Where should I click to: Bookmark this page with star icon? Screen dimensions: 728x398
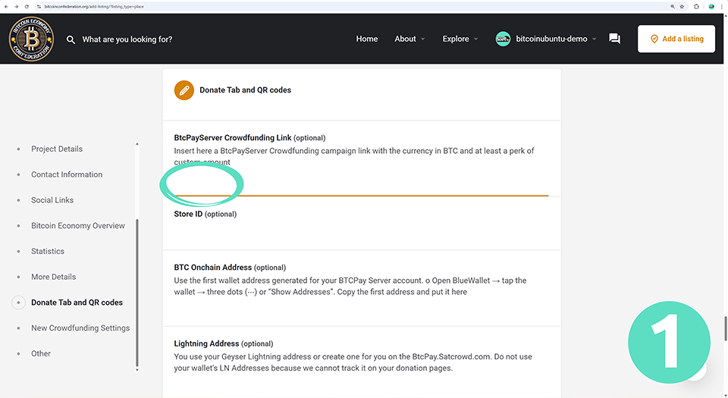(682, 6)
